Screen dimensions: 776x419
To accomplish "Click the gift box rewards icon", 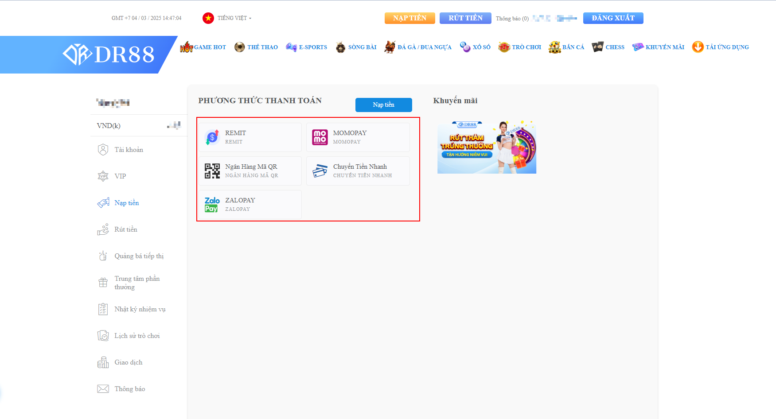I will [103, 283].
